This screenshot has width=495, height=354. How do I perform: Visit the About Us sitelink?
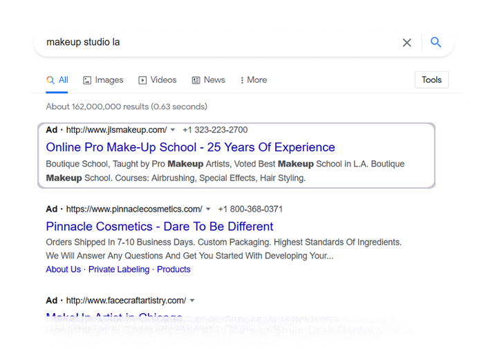[x=63, y=270]
